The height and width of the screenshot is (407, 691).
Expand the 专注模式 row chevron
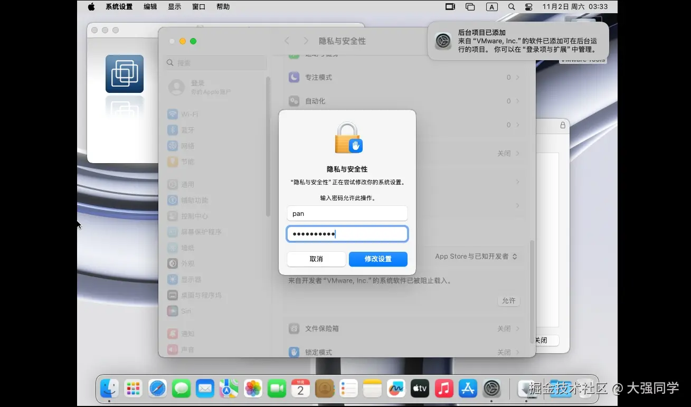coord(518,78)
